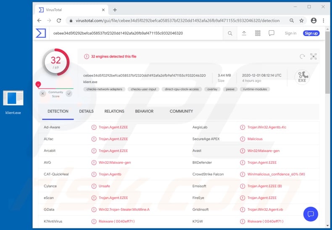Reload the page with refresh icon

59,21
